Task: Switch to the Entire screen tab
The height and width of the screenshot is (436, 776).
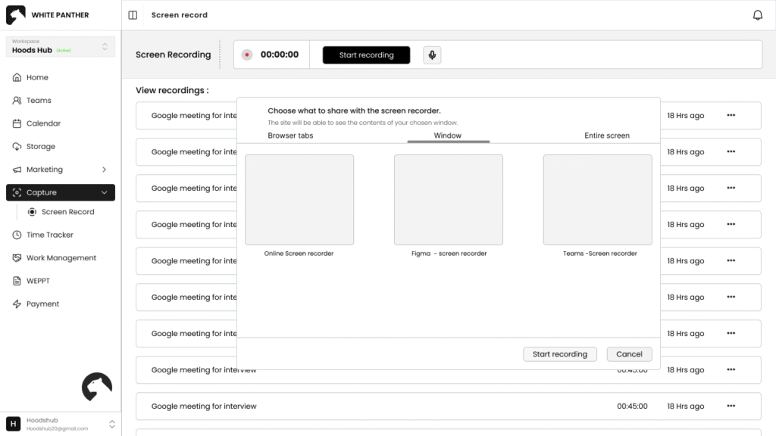Action: [x=607, y=135]
